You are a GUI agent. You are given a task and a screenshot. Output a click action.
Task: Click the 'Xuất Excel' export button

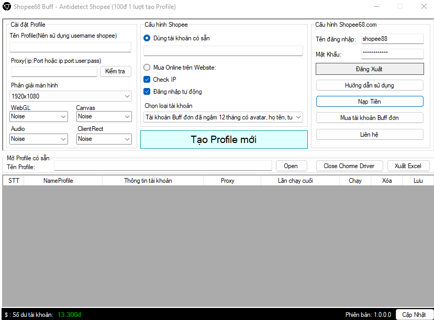click(408, 166)
